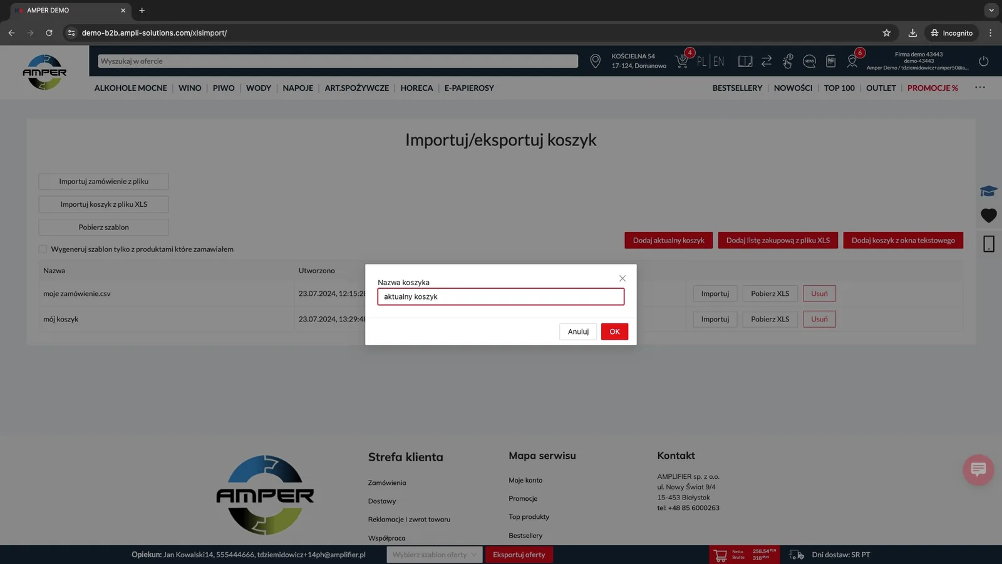The width and height of the screenshot is (1002, 564).
Task: Click the hand with coin icon
Action: (787, 61)
